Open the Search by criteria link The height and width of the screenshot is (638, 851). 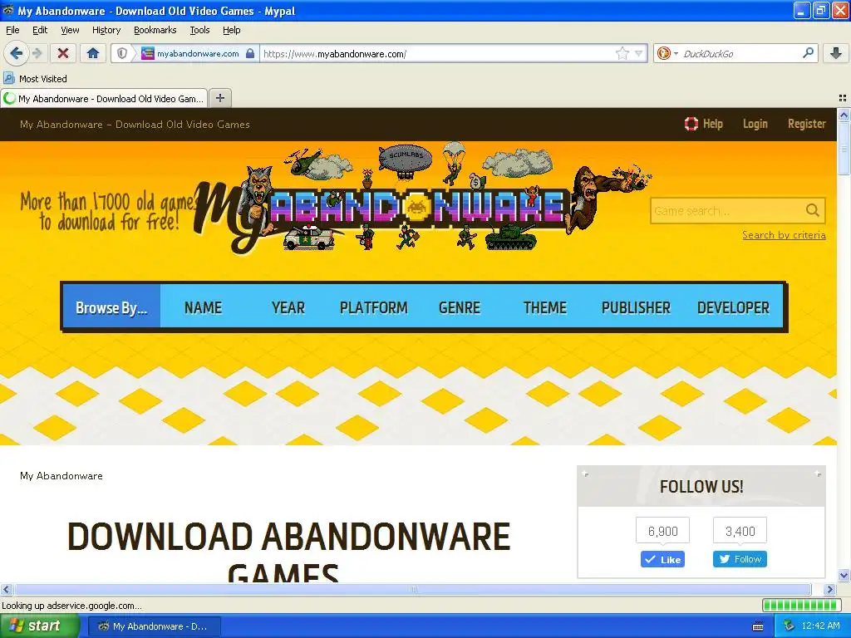pyautogui.click(x=784, y=235)
